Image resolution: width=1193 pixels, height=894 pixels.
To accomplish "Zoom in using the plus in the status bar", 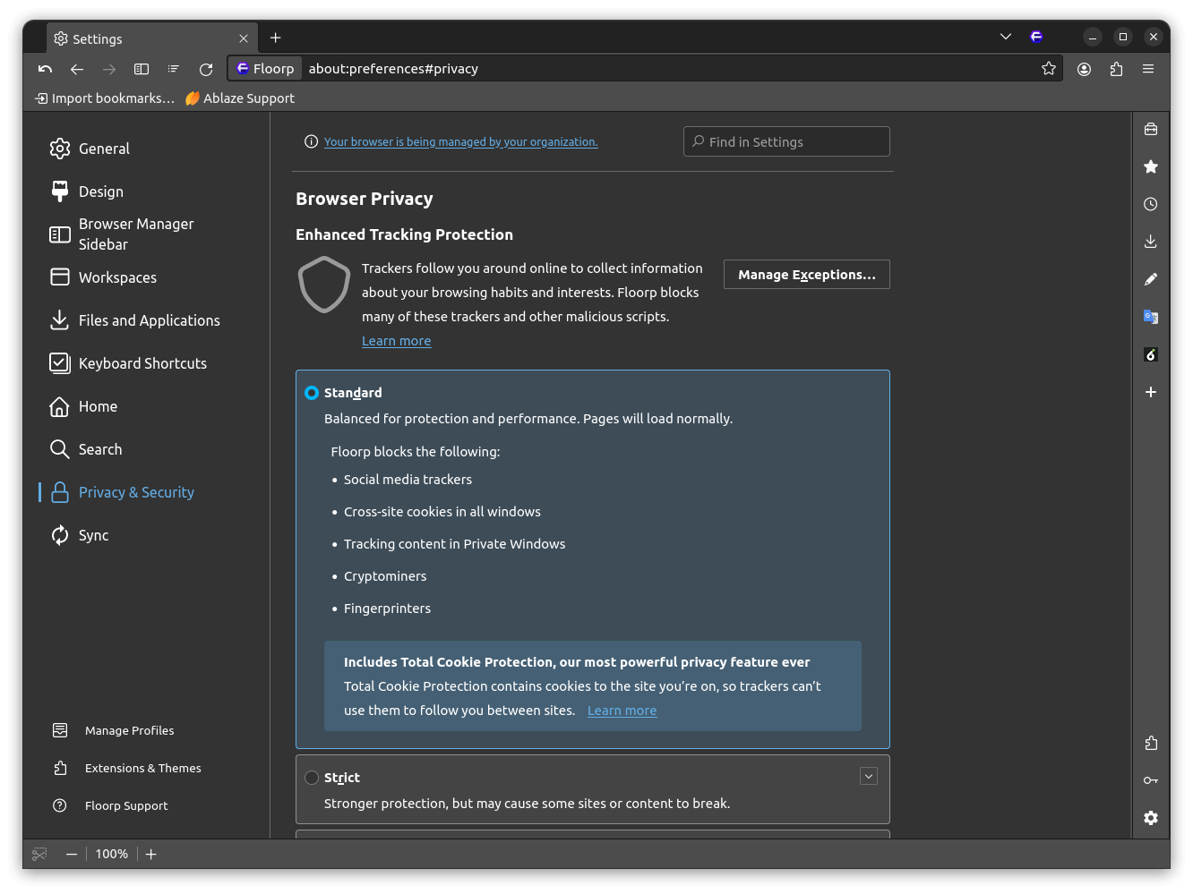I will point(150,854).
